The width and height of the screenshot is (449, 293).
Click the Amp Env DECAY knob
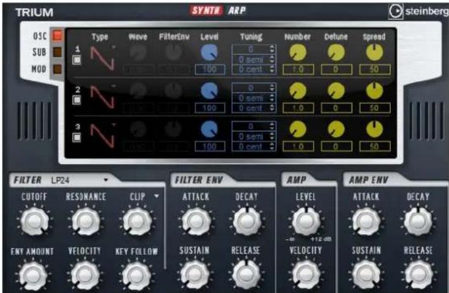(x=418, y=221)
